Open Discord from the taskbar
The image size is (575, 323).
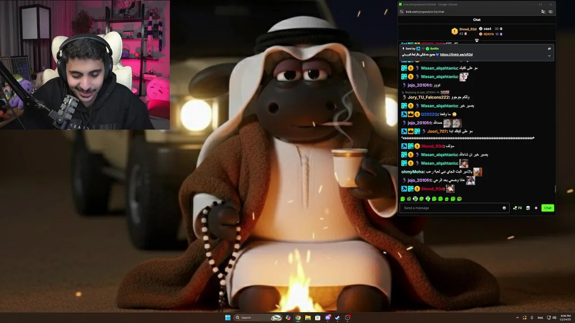[327, 318]
